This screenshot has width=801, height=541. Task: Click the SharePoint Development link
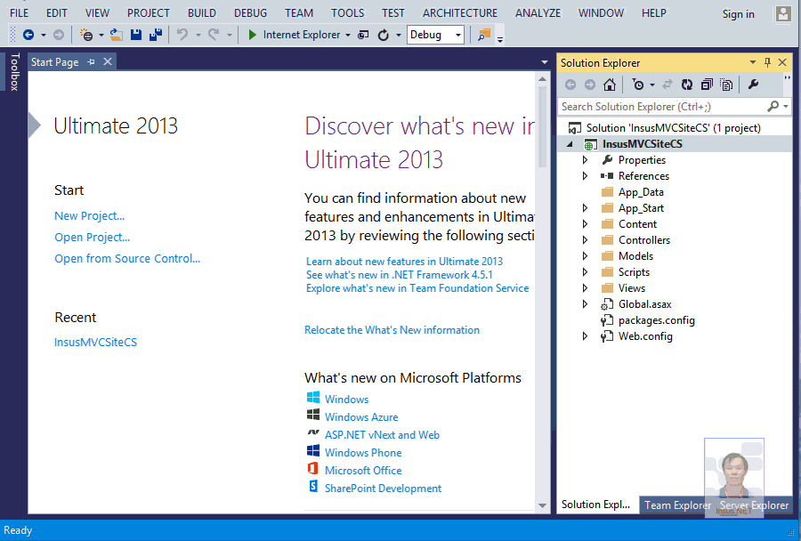coord(383,489)
